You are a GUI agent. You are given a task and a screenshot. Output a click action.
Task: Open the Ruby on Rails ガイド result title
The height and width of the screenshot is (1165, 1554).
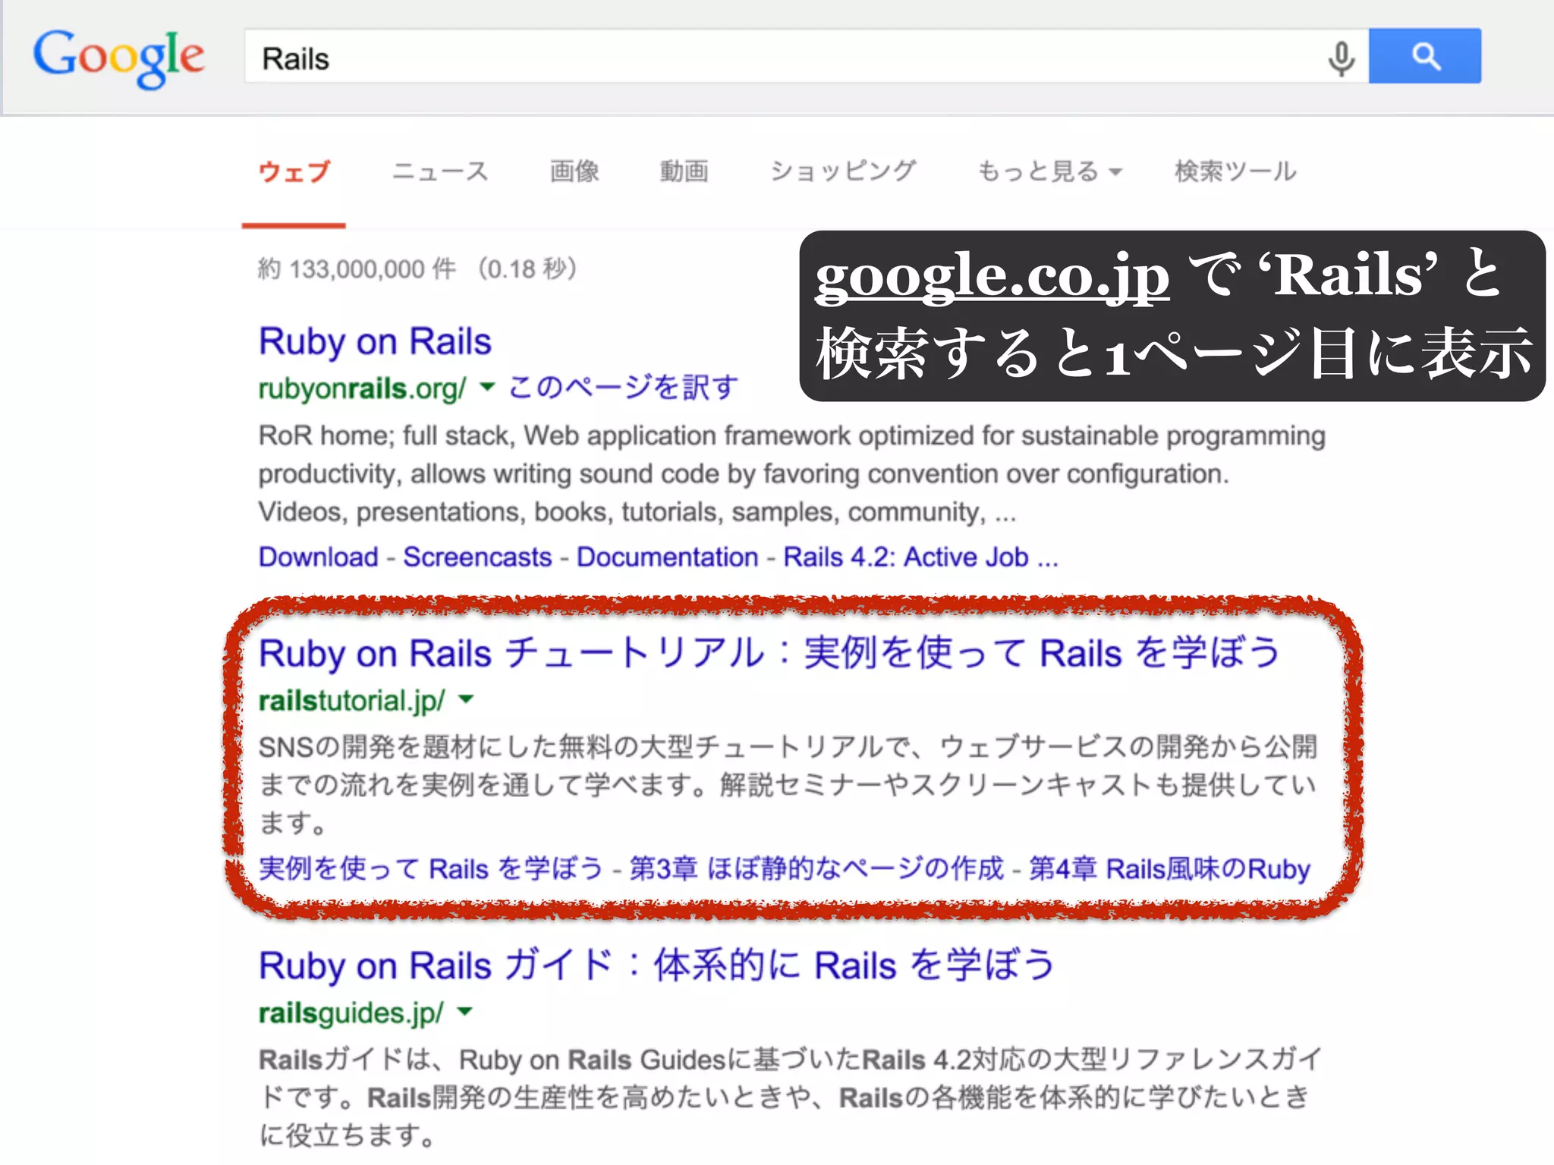pyautogui.click(x=656, y=966)
